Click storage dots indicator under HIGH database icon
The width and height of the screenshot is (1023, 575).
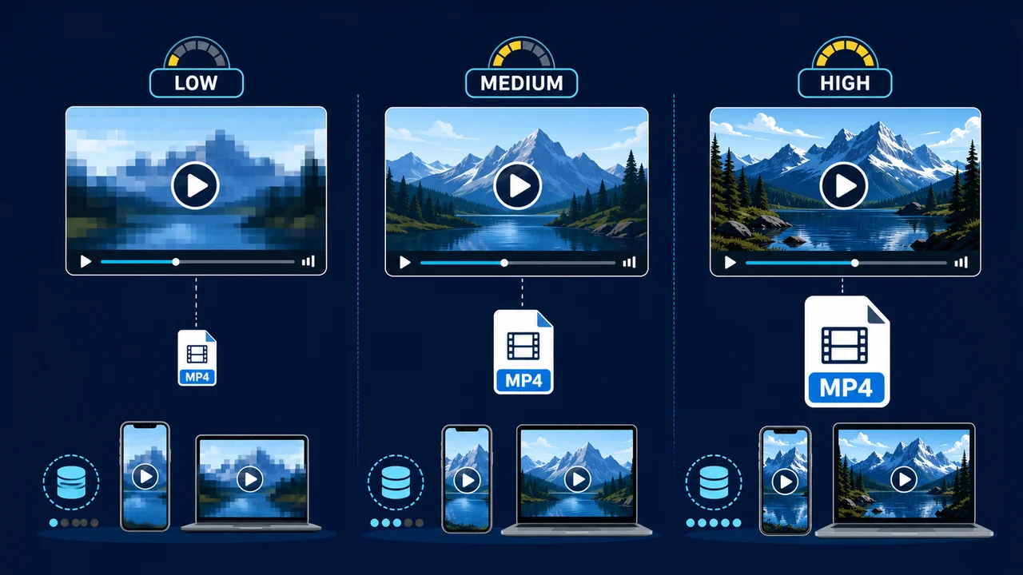click(x=715, y=522)
